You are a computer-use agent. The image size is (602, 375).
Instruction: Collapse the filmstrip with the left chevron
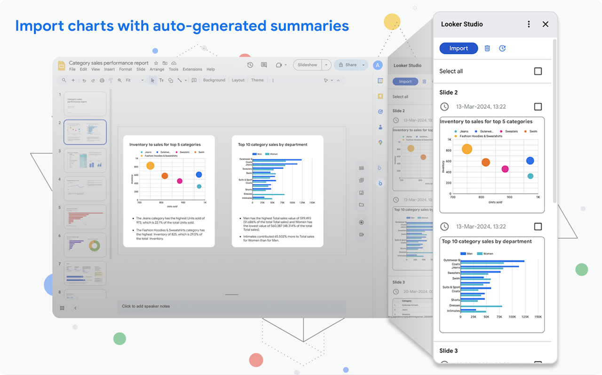coord(75,308)
